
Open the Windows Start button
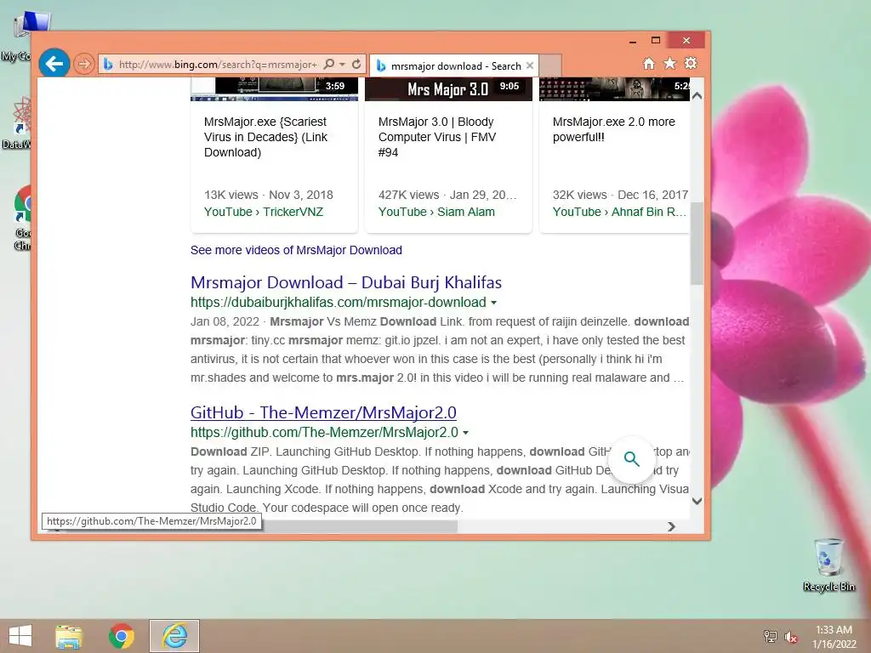(20, 636)
